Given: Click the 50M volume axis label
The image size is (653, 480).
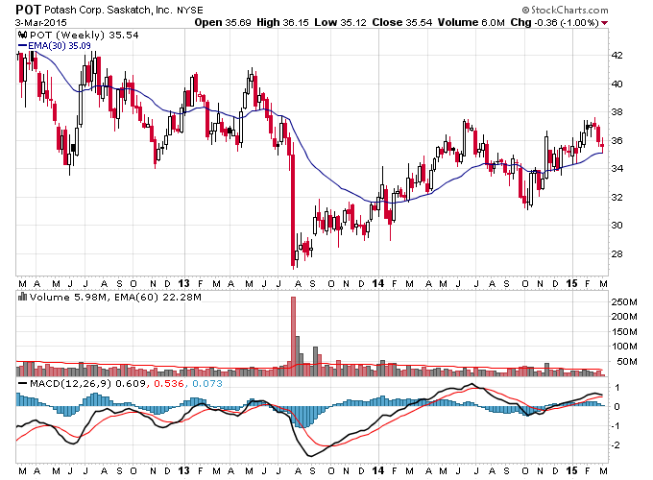Looking at the screenshot, I should coord(627,361).
